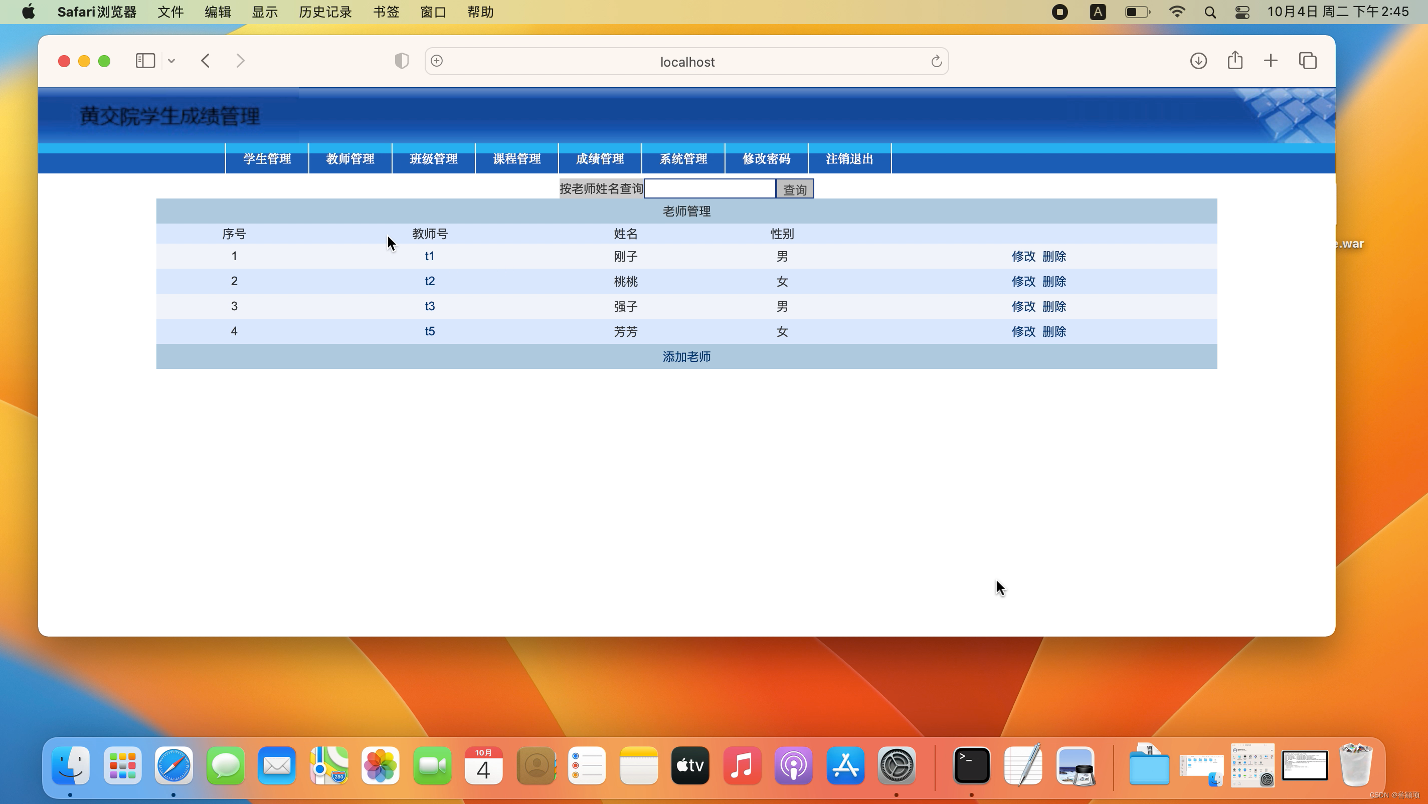The height and width of the screenshot is (804, 1428).
Task: Click the 添加老师 link
Action: (x=687, y=356)
